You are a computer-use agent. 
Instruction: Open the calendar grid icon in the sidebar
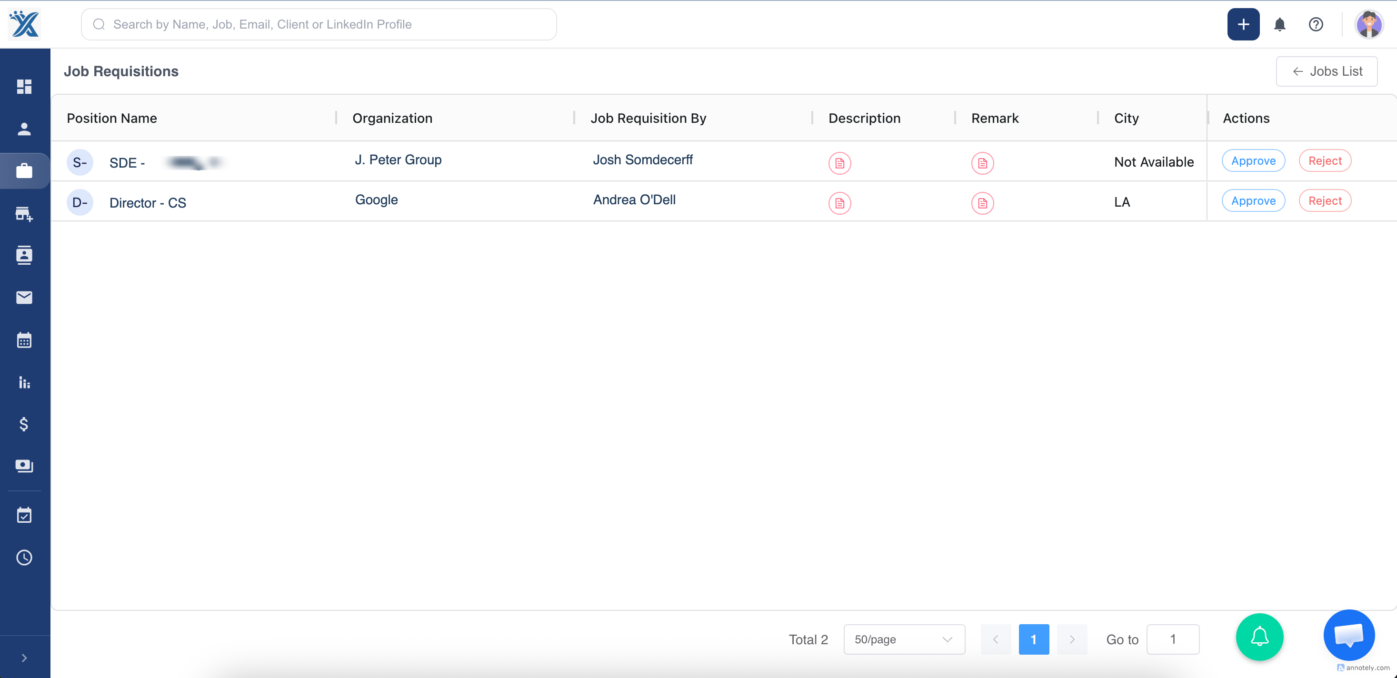click(24, 340)
